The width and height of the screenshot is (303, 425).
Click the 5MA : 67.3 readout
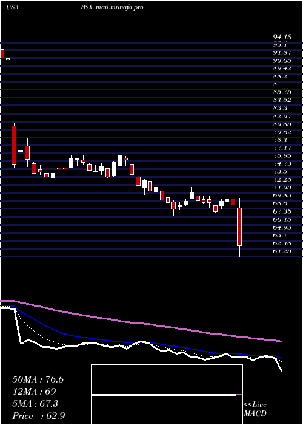(35, 404)
